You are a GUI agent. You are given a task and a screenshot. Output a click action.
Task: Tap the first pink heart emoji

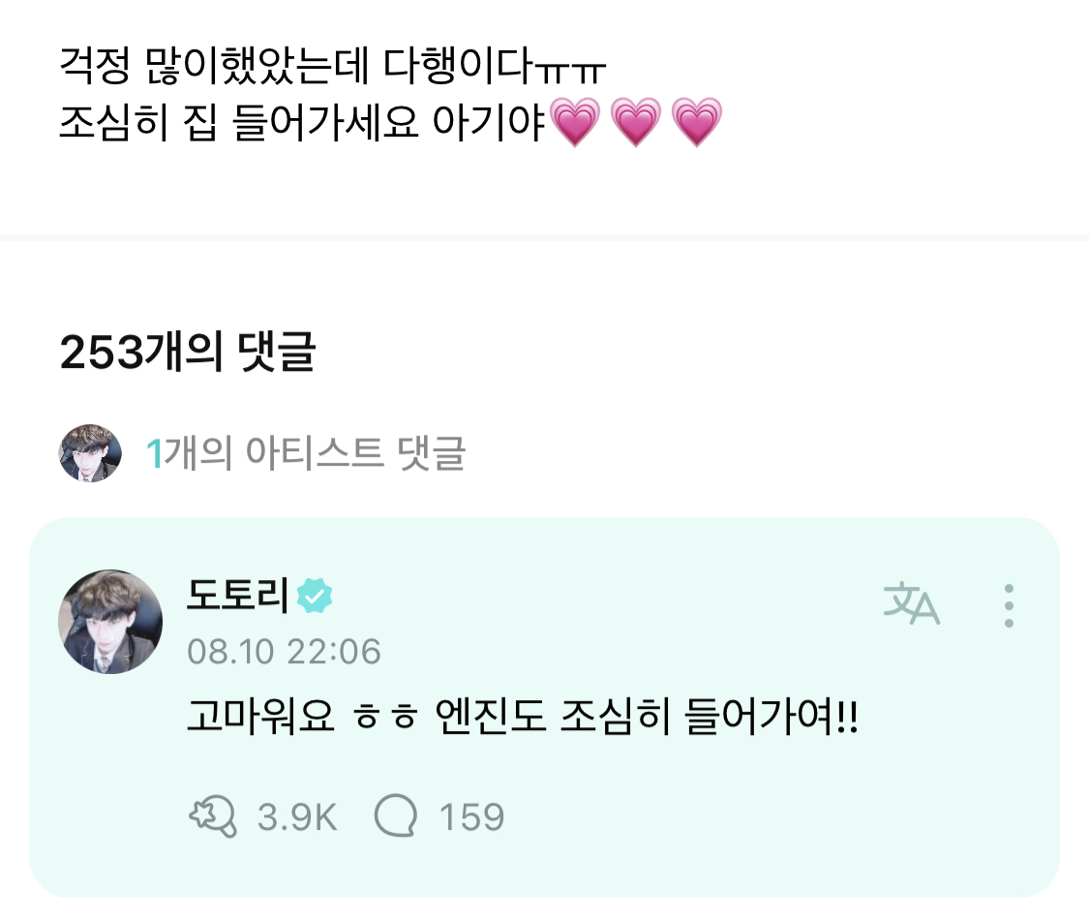click(x=576, y=124)
